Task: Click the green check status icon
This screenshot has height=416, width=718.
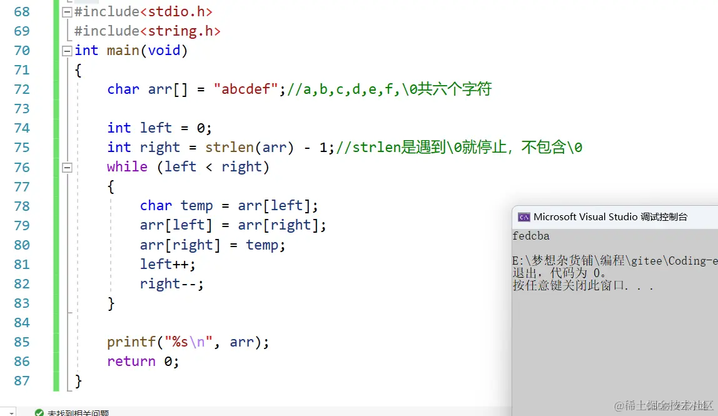Action: [x=39, y=412]
